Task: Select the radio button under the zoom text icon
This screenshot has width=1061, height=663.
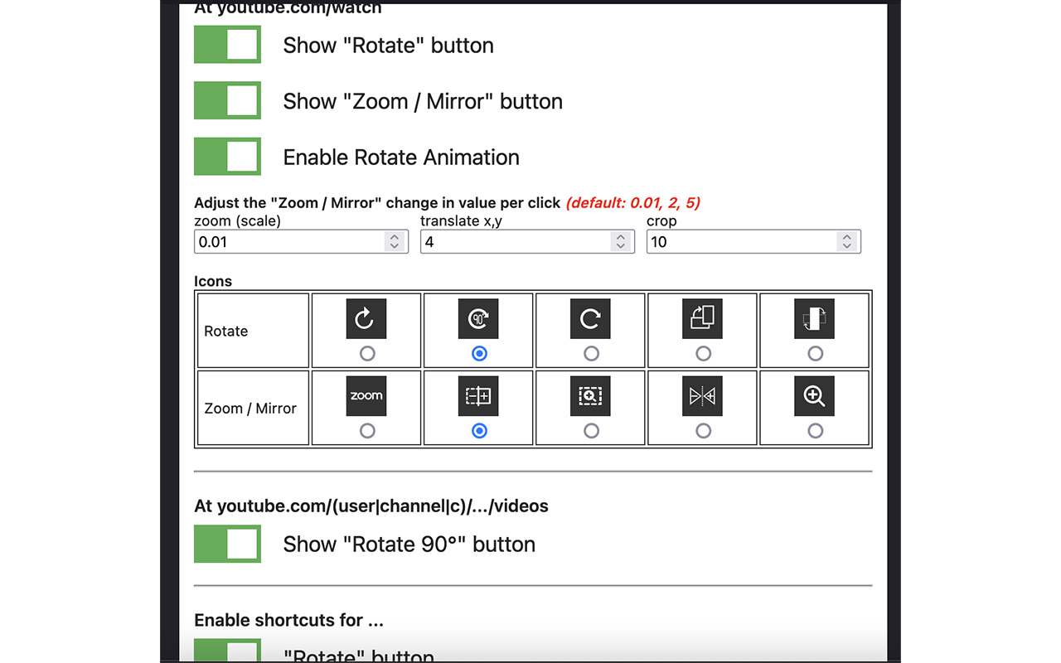Action: coord(366,431)
